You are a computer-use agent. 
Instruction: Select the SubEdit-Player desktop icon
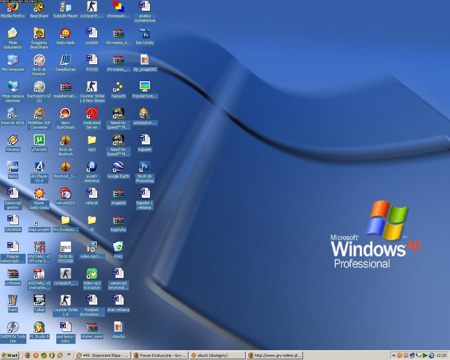(65, 9)
